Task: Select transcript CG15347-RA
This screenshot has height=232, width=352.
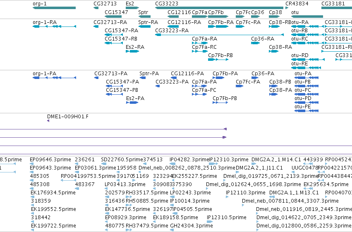Action: pos(114,35)
